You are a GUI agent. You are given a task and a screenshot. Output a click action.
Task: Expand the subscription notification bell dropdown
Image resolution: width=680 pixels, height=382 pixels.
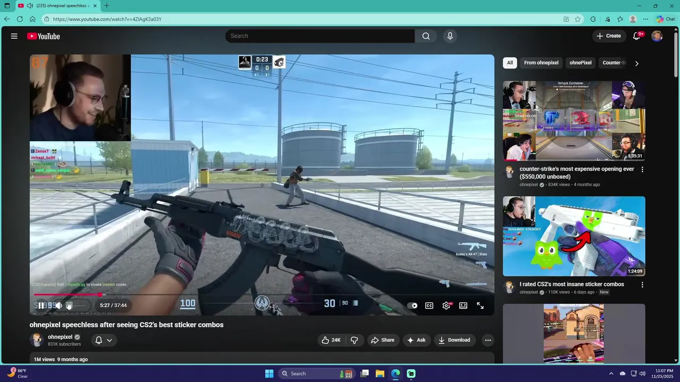pyautogui.click(x=104, y=340)
